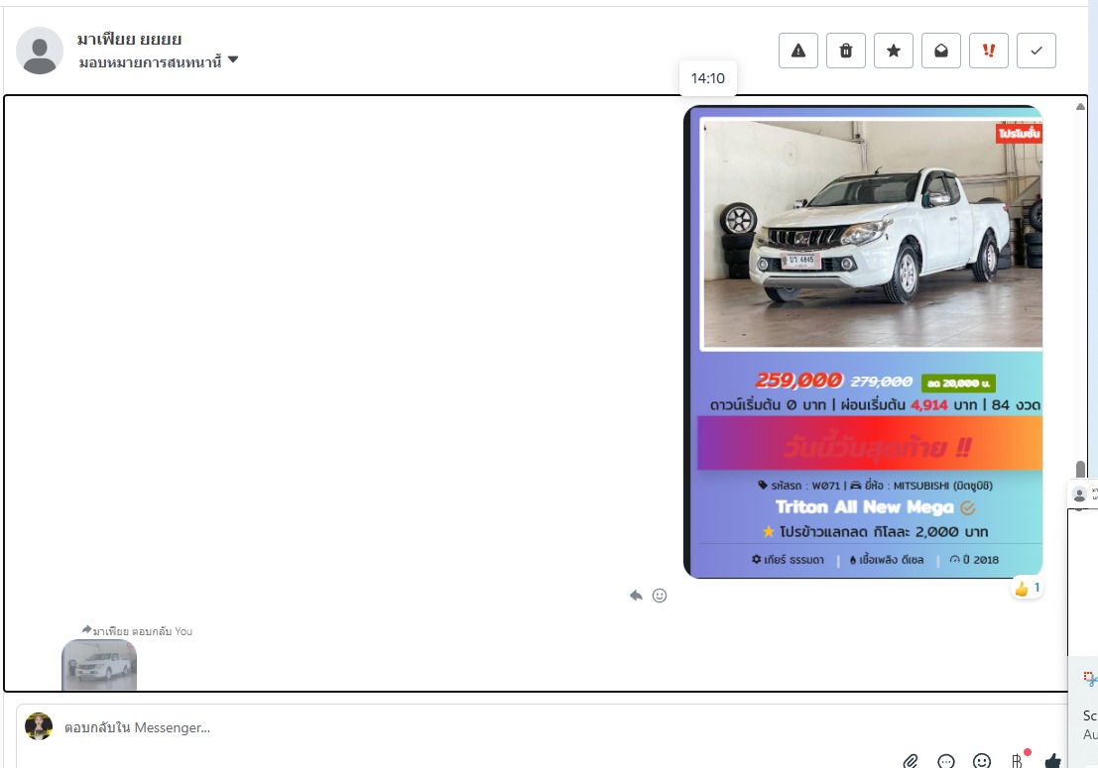Screen dimensions: 1098x768
Task: Click the baht payment icon
Action: (x=1018, y=761)
